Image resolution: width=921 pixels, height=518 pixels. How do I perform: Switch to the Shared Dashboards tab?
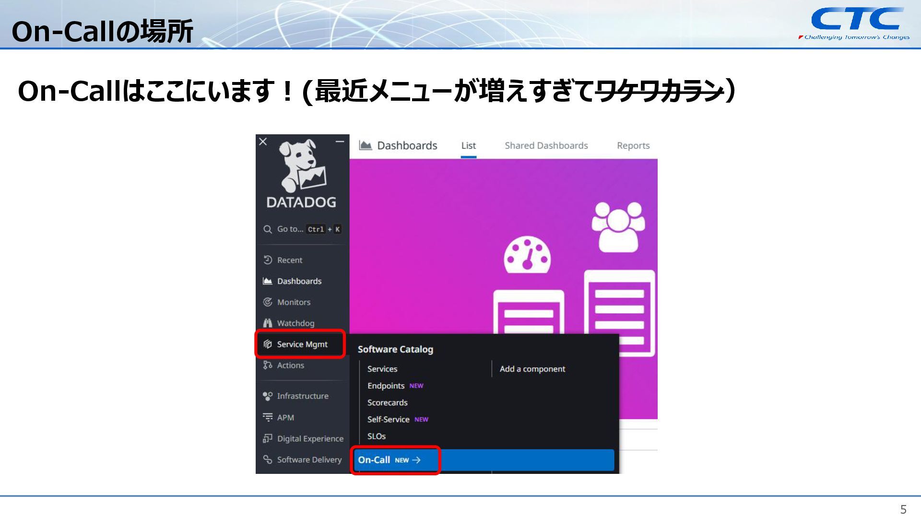[x=546, y=145]
